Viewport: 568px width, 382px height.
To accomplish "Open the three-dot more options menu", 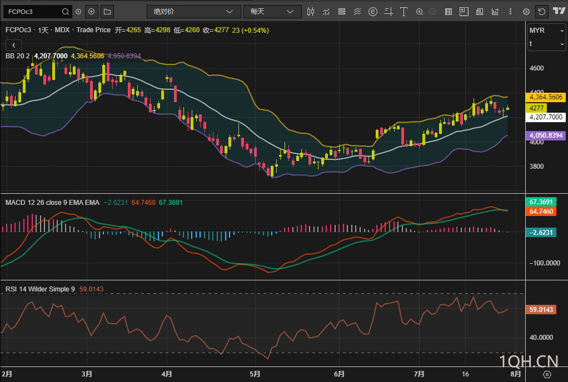I will (x=510, y=11).
